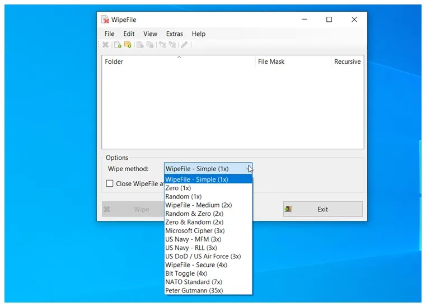Select Microsoft Cipher (3x) method

coord(208,231)
